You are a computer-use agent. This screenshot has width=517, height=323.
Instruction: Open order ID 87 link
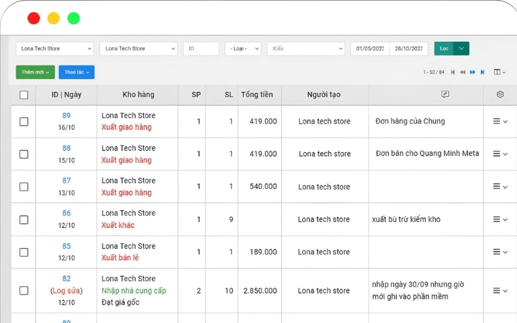coord(66,180)
